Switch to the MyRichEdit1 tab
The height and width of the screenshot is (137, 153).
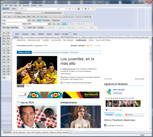pyautogui.click(x=7, y=132)
